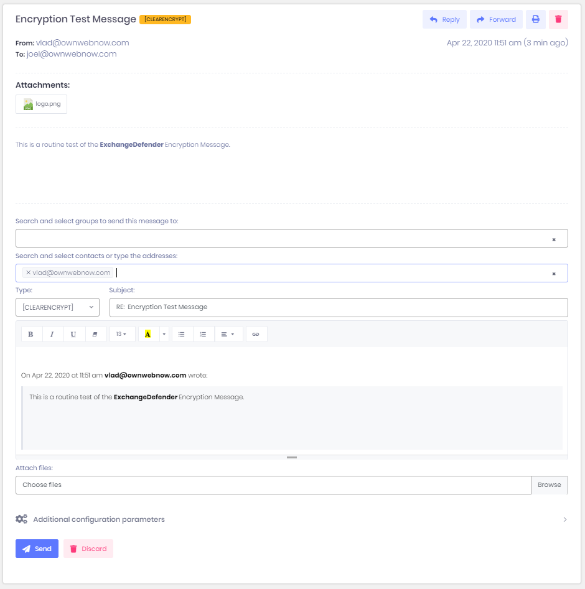Click the Send button
This screenshot has width=585, height=589.
point(37,549)
